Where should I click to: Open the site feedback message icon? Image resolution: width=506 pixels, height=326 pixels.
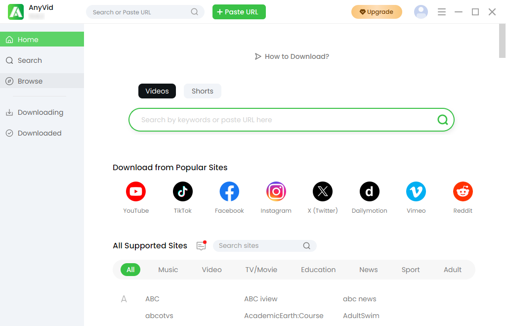click(x=201, y=245)
